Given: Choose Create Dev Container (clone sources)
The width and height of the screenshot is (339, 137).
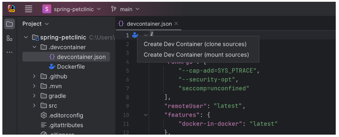Looking at the screenshot, I should (x=195, y=44).
